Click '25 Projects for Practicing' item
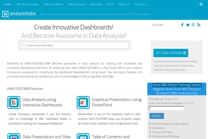The image size is (208, 139). click(x=165, y=137)
